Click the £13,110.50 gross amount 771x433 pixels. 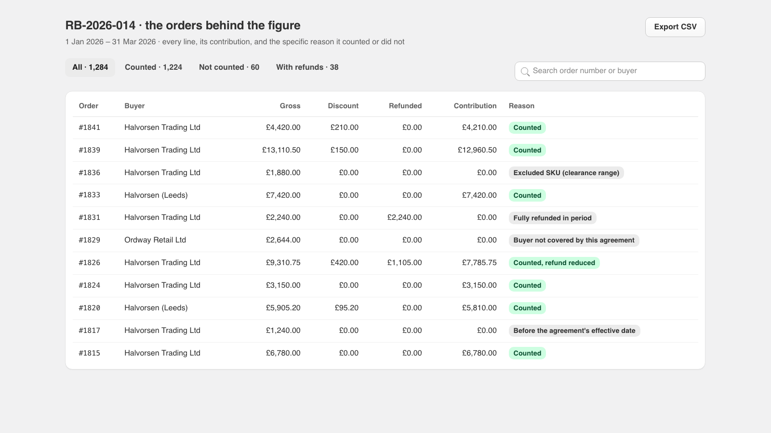[x=281, y=150]
